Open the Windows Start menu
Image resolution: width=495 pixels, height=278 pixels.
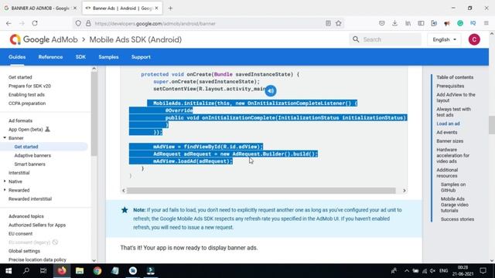tap(9, 271)
